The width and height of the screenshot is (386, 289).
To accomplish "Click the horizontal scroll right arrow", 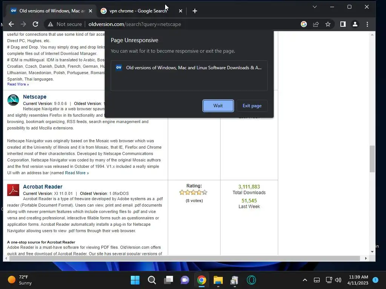I will [x=366, y=258].
